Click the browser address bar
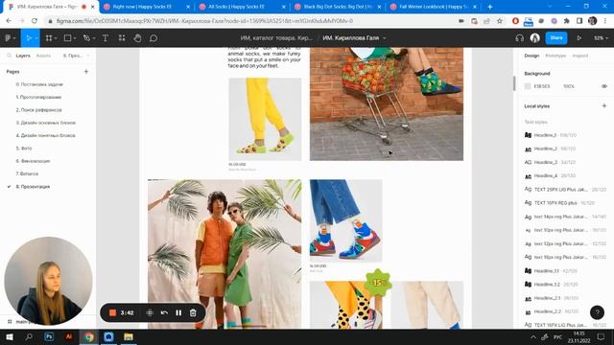The height and width of the screenshot is (345, 614). pos(250,21)
